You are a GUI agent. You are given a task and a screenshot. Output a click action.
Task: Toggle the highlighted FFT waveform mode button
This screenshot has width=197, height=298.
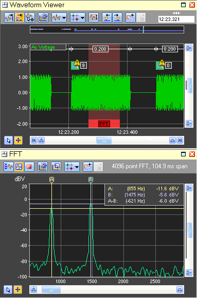(x=19, y=167)
